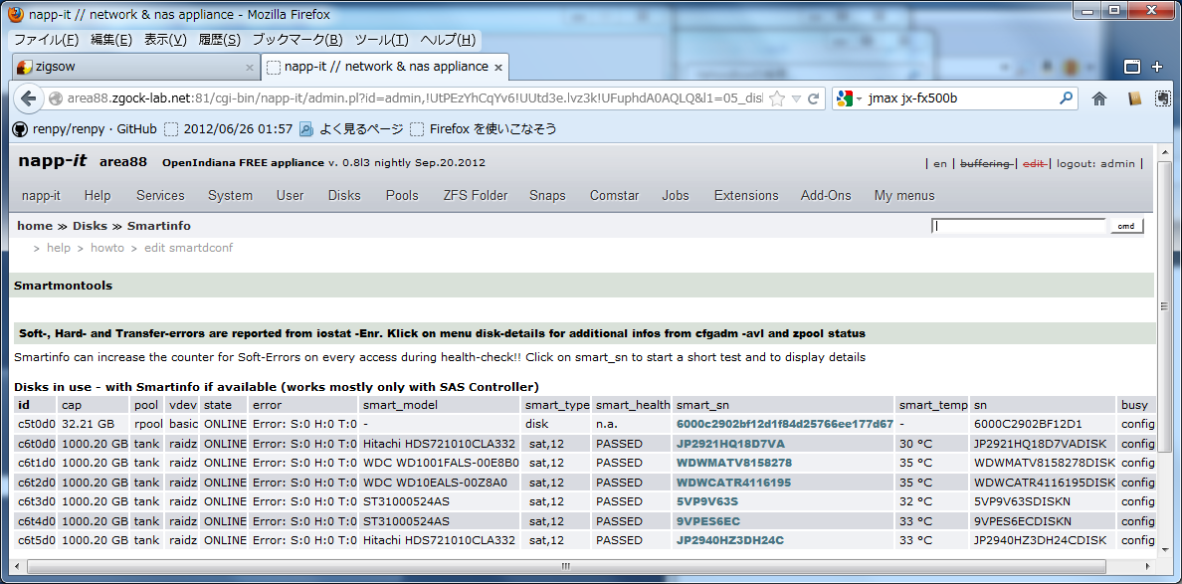Click the cmd submit button

tap(1126, 226)
